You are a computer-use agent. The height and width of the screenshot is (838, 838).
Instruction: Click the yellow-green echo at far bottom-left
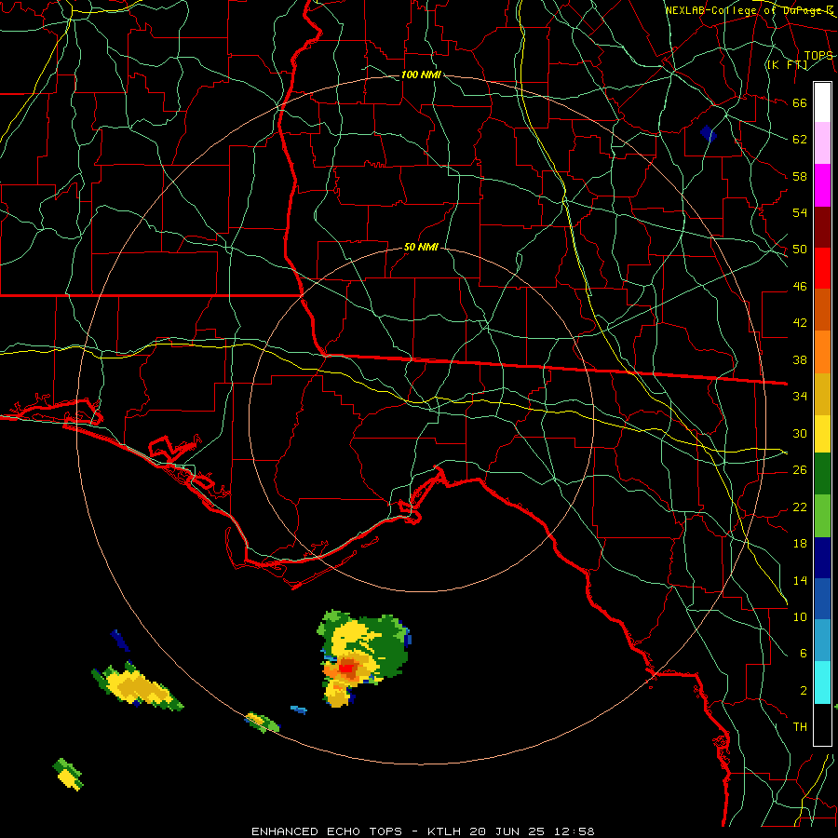[x=68, y=774]
